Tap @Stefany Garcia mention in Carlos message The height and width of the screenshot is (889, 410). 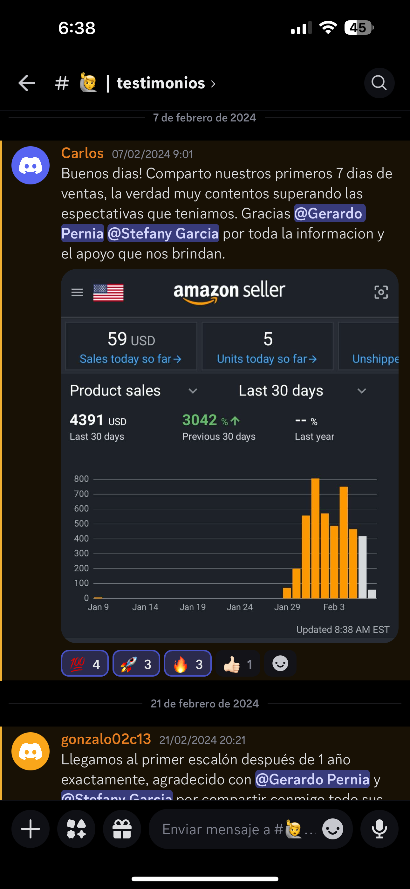163,234
